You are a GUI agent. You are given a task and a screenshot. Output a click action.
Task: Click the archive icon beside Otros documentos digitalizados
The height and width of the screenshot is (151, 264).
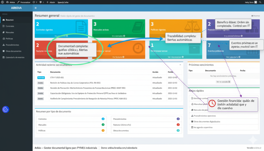[192, 122]
